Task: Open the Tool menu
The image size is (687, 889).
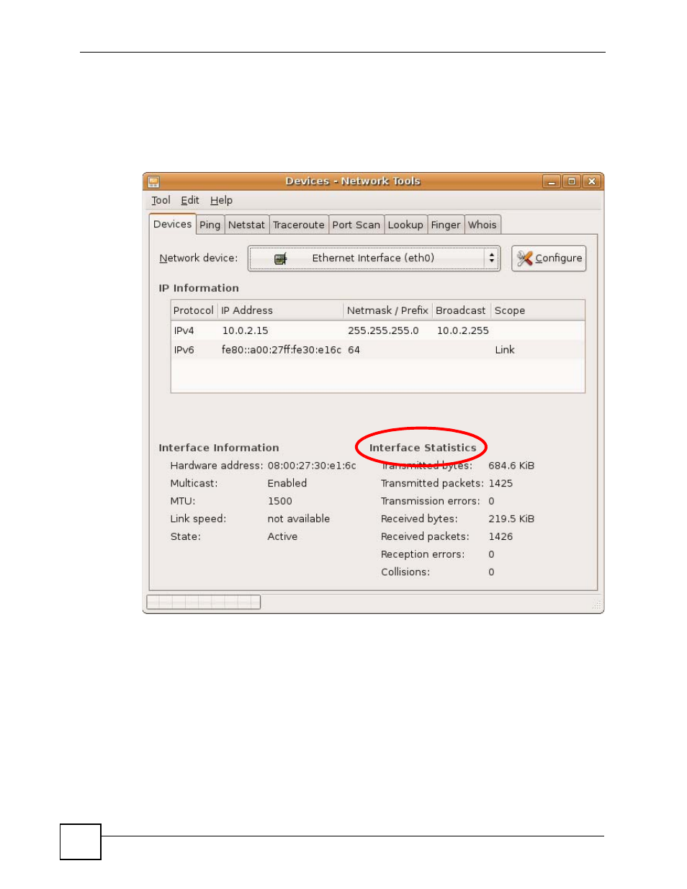Action: click(161, 200)
